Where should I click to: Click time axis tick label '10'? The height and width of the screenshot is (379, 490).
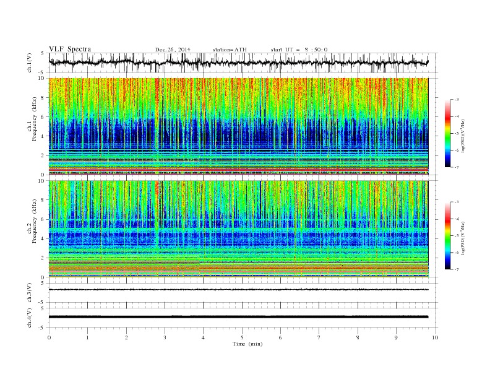point(435,338)
